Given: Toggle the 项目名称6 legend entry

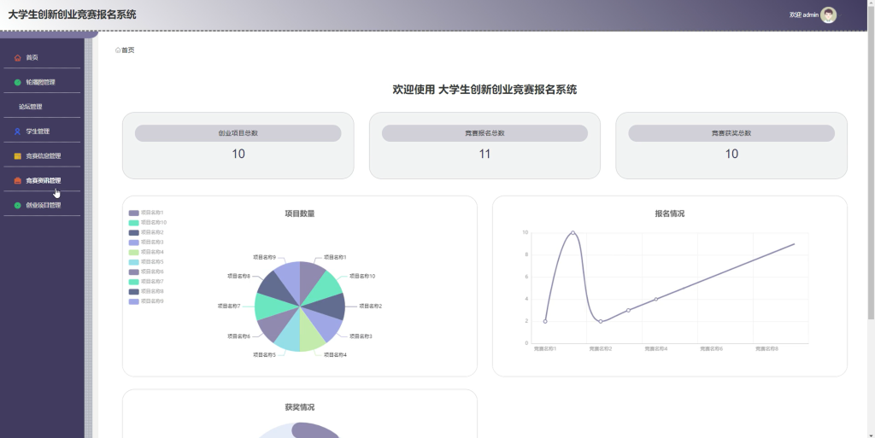Looking at the screenshot, I should point(146,272).
